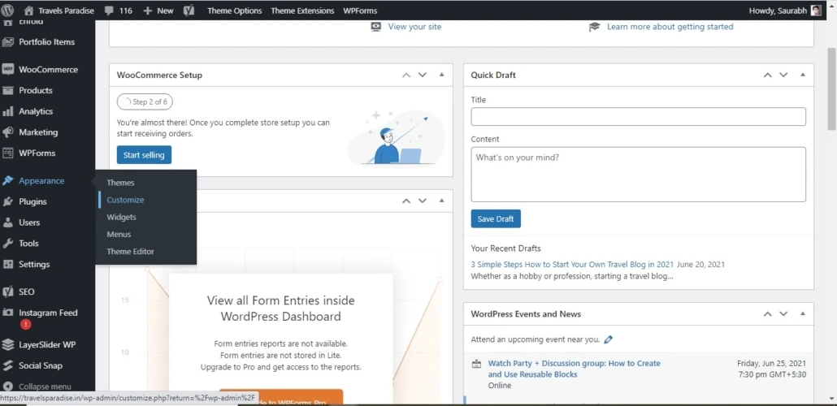Click the Analytics bar chart icon
The image size is (837, 406).
(x=7, y=111)
